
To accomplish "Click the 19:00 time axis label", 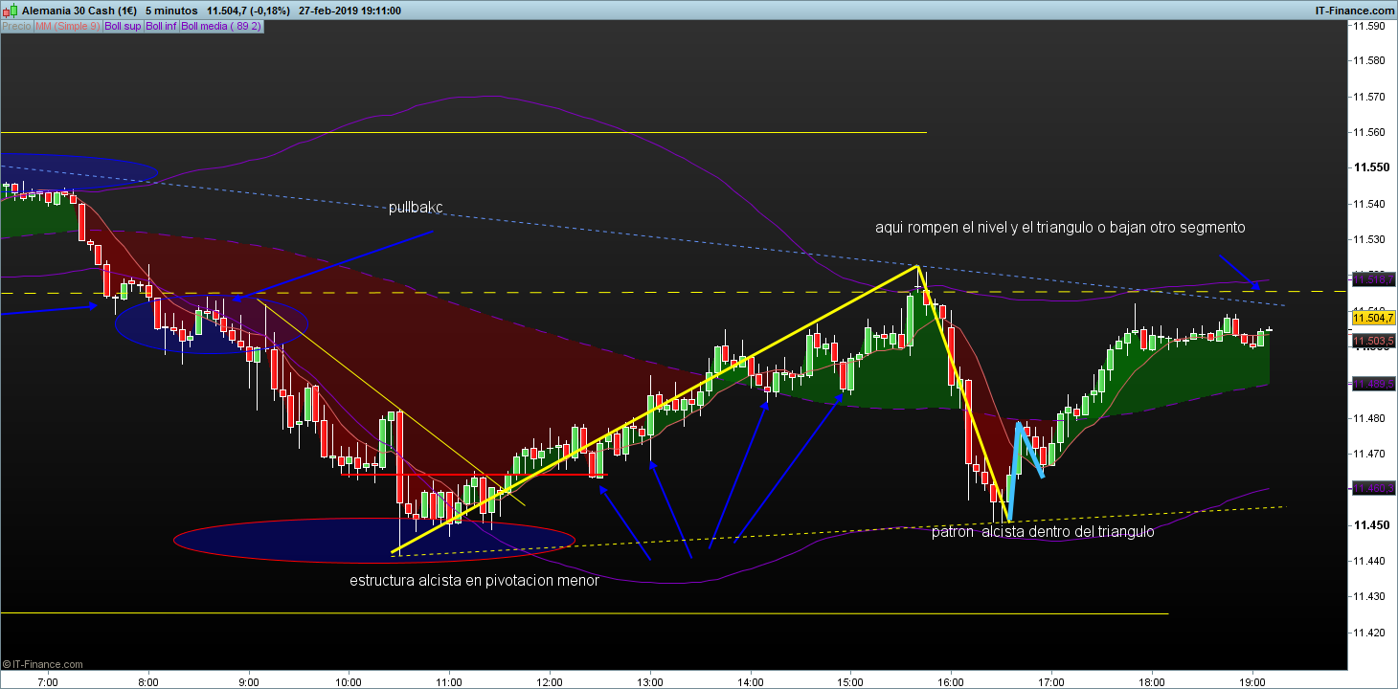I will (x=1252, y=683).
